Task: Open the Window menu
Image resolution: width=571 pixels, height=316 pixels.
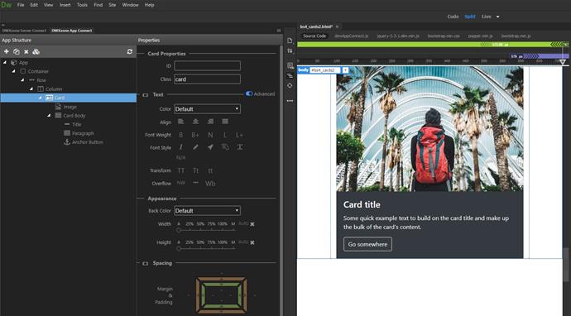Action: pos(130,5)
